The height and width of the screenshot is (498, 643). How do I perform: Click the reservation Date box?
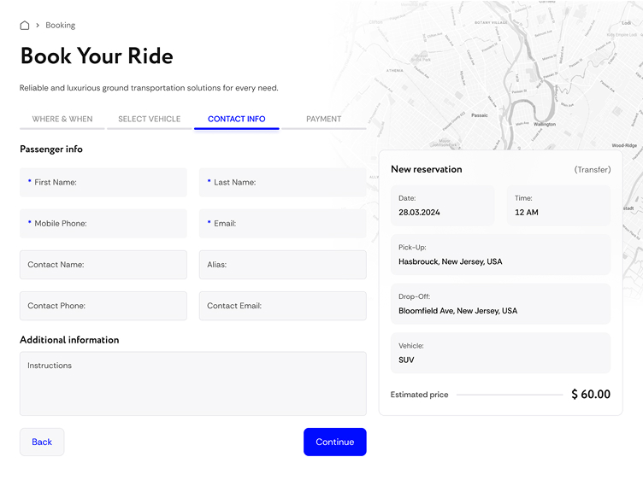pos(442,206)
